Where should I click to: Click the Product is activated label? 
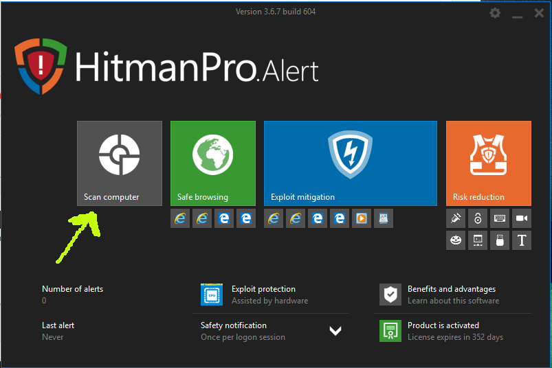[x=443, y=325]
